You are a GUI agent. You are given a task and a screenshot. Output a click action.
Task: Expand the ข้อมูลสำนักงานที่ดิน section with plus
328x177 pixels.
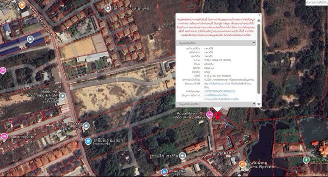click(x=254, y=104)
